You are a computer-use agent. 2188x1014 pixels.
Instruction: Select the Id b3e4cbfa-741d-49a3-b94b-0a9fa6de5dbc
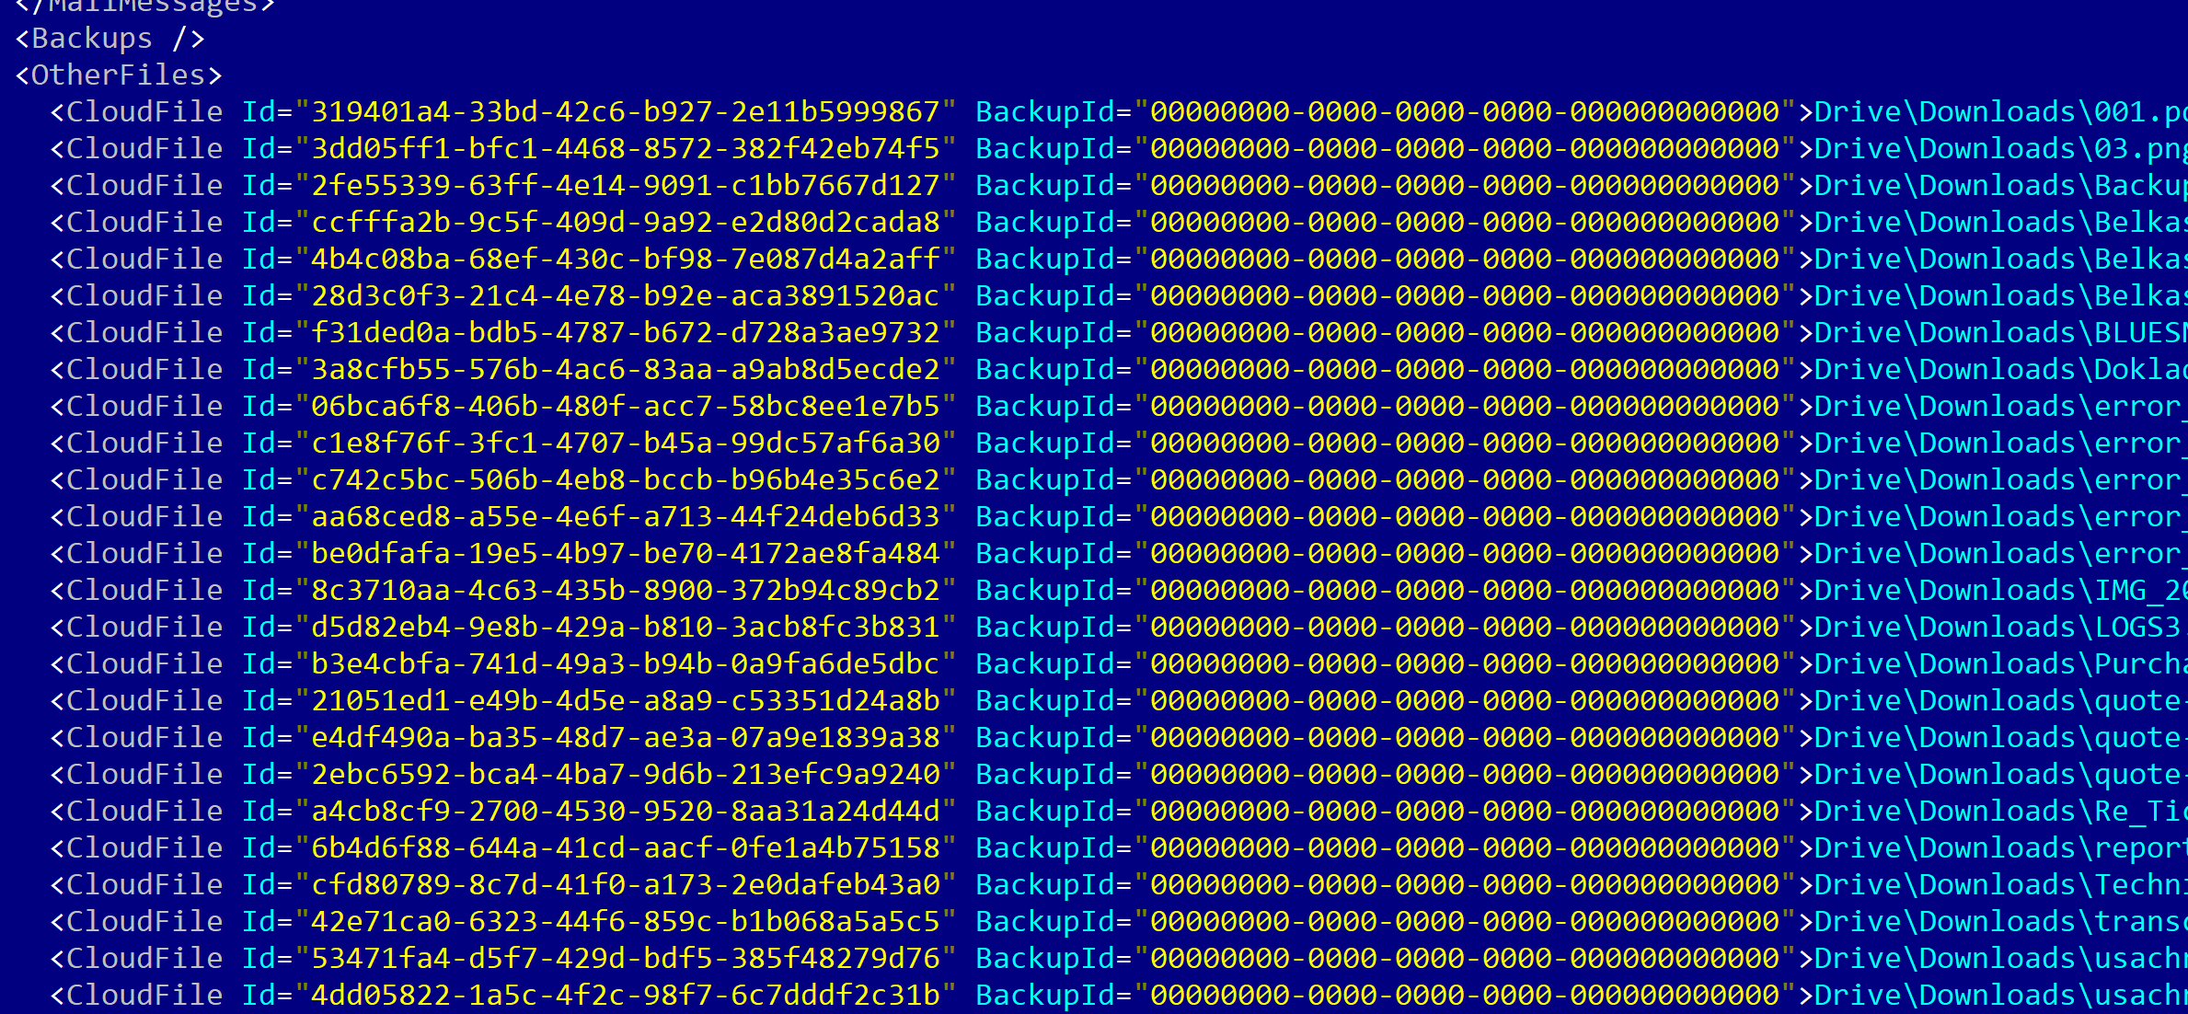coord(626,664)
